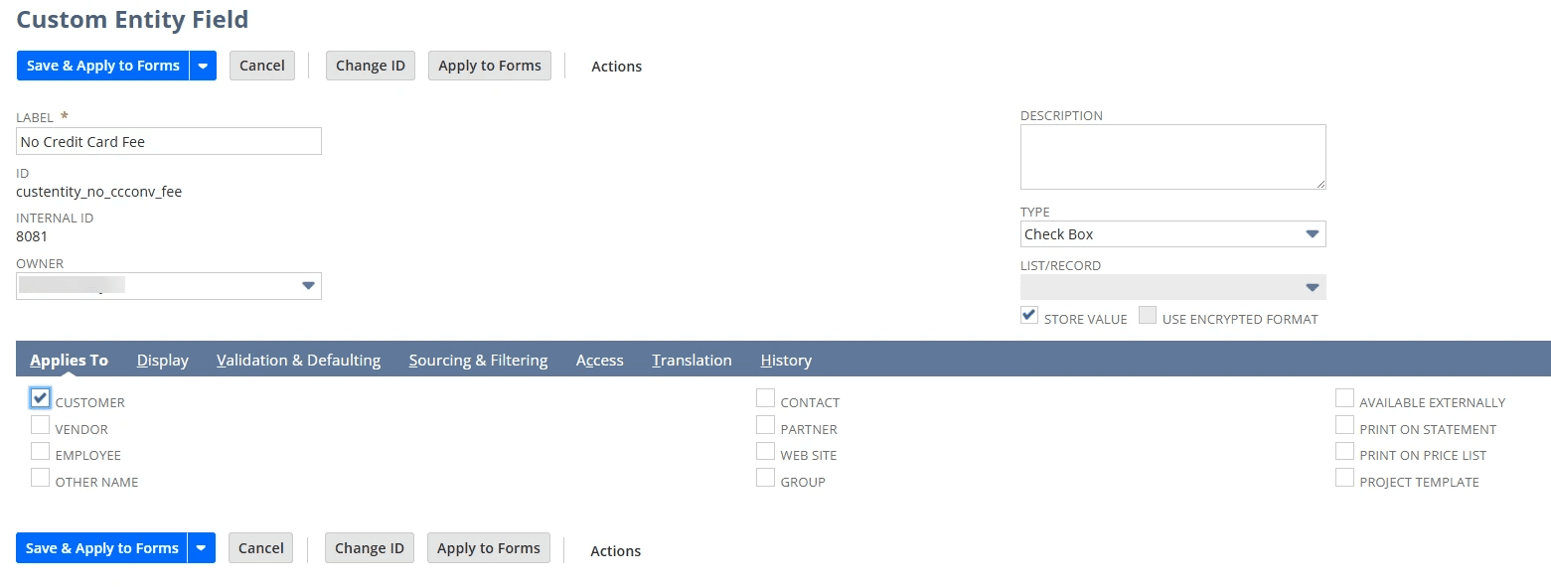
Task: Click the bottom Cancel button
Action: coord(261,548)
